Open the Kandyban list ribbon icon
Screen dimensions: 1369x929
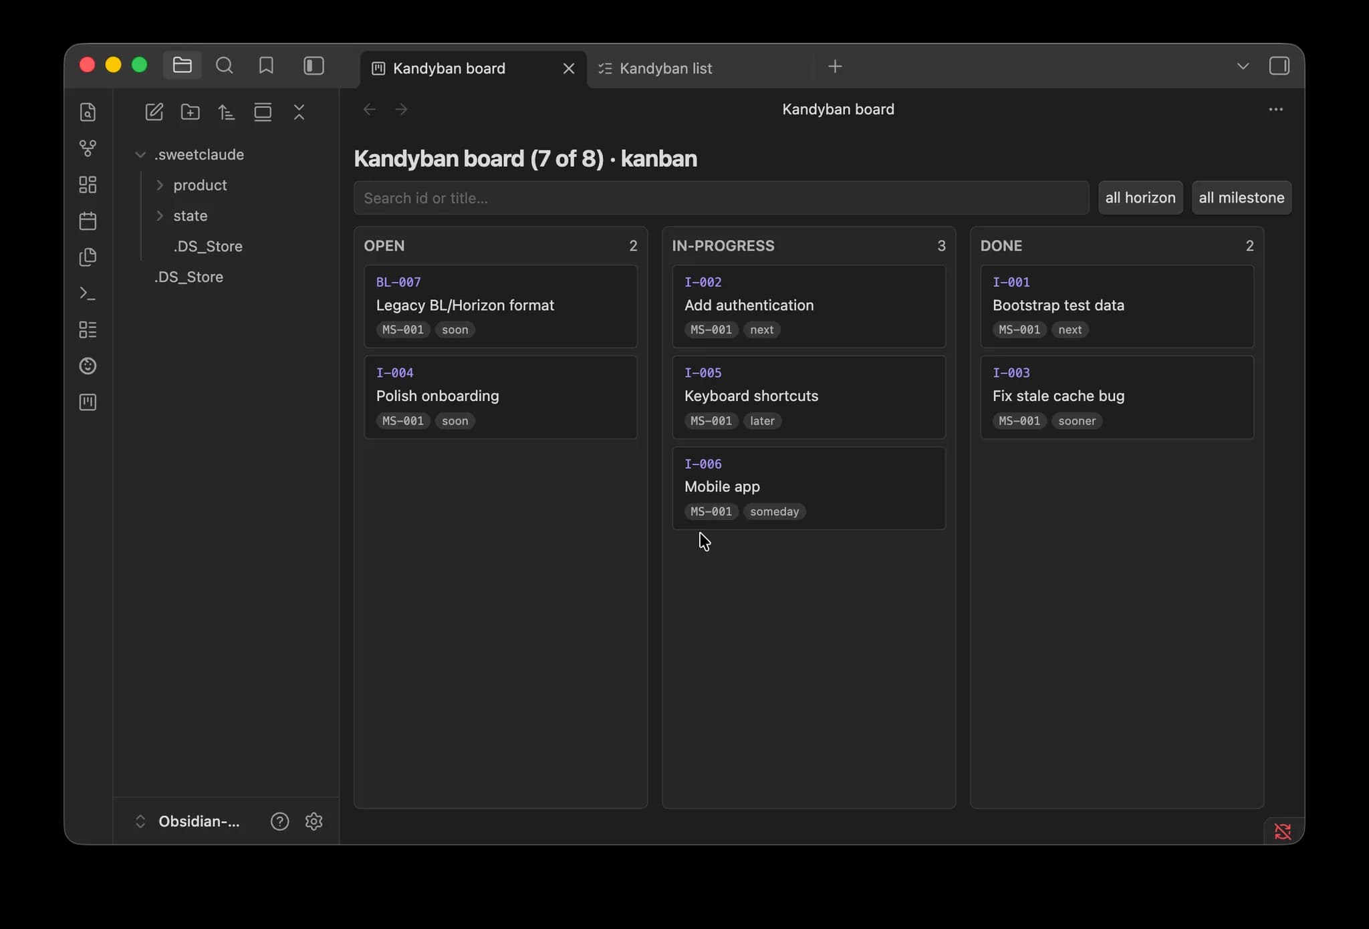(88, 329)
